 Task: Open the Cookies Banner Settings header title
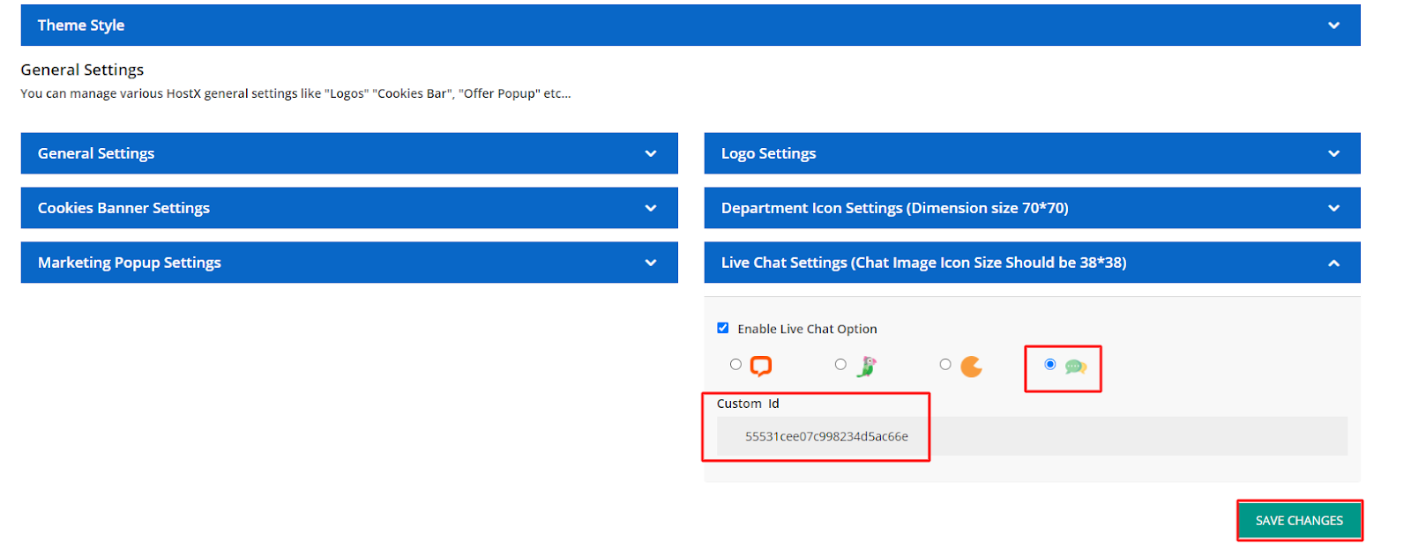coord(123,208)
